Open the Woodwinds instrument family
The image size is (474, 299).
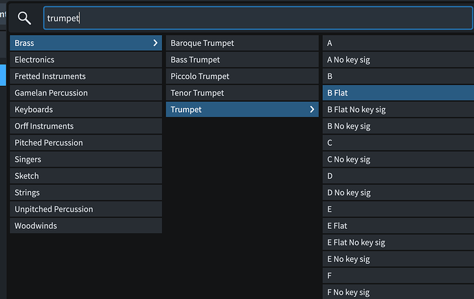click(x=86, y=225)
